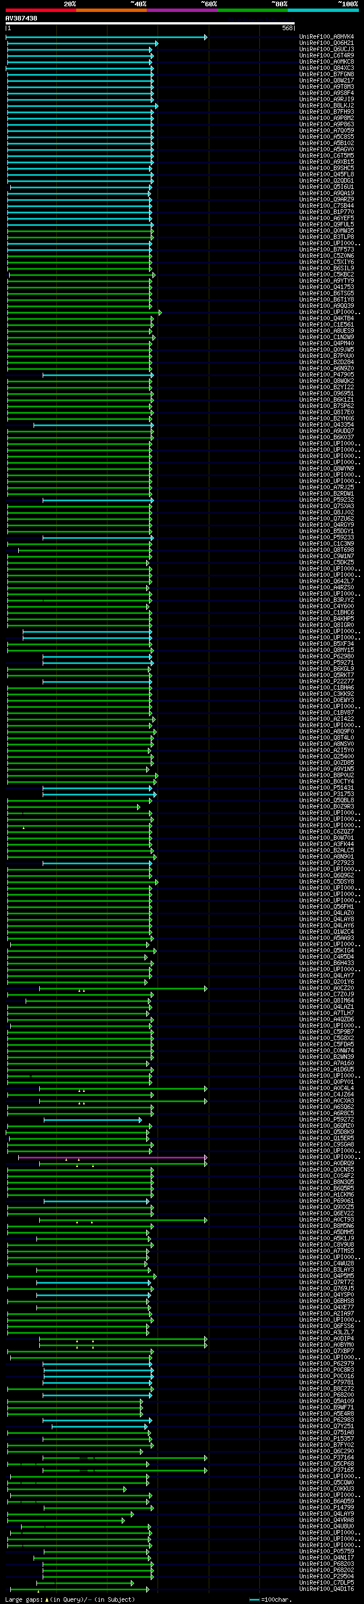Select hit label UniRef100_Q84XC3
The height and width of the screenshot is (1604, 364).
(x=326, y=68)
